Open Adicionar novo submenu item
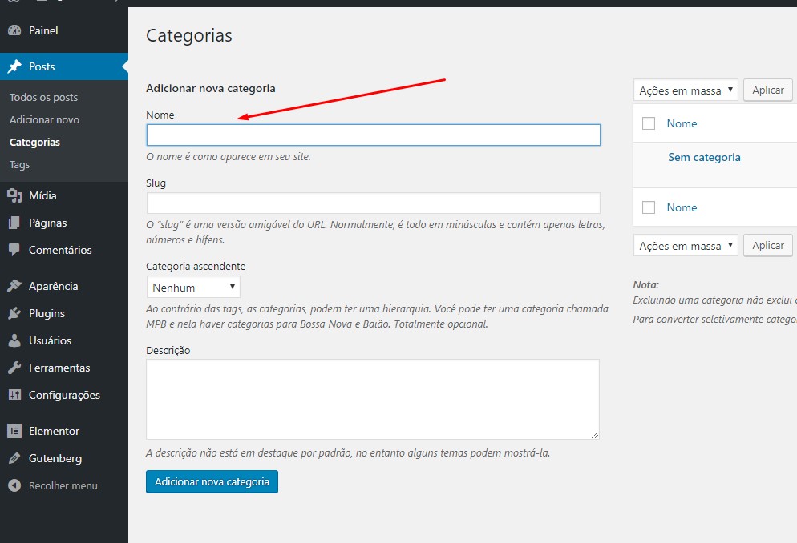This screenshot has width=797, height=543. (44, 120)
